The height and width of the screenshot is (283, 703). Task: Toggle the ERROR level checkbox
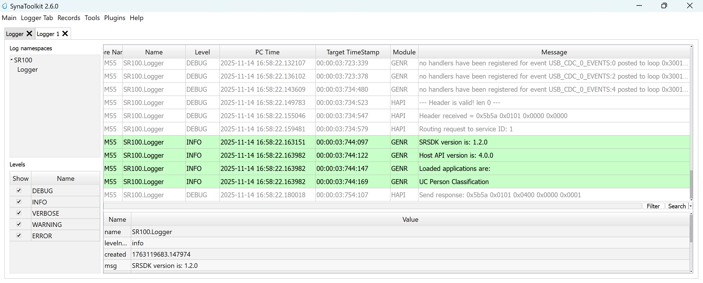pos(19,235)
